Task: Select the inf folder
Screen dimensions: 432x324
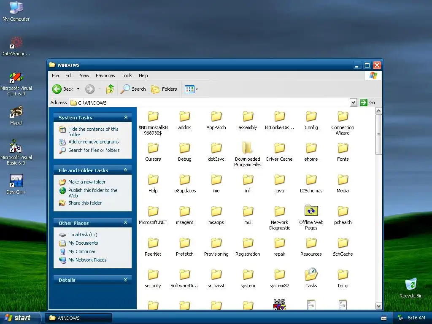Action: 248,184
